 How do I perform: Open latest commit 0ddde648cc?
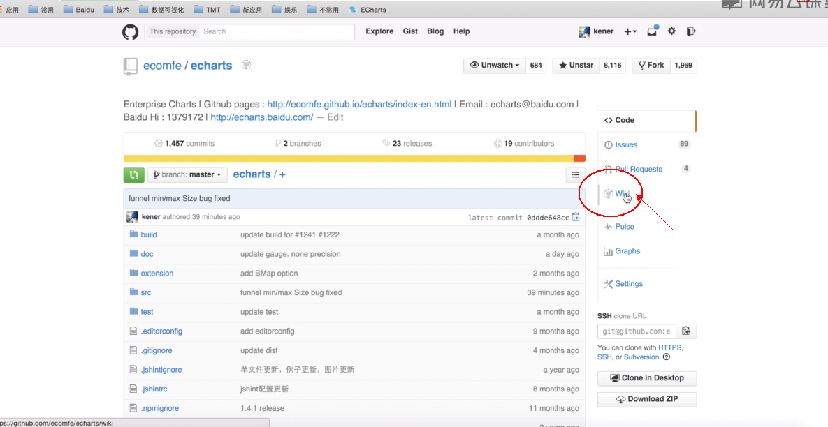548,218
